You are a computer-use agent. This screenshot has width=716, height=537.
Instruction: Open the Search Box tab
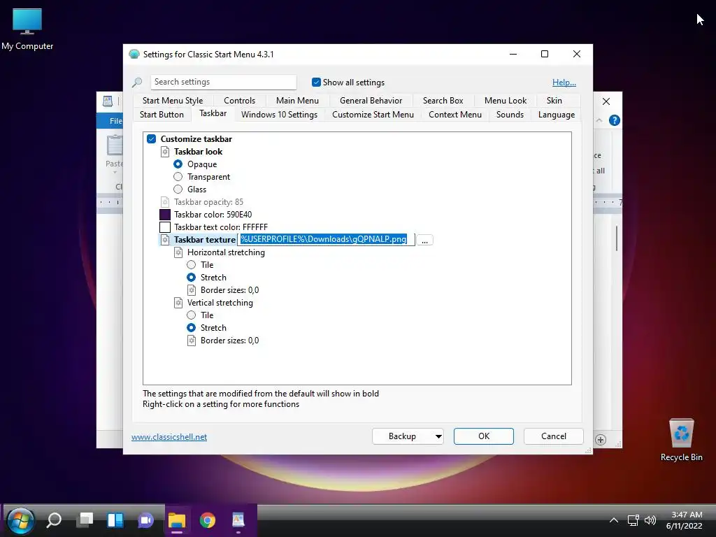pos(443,101)
